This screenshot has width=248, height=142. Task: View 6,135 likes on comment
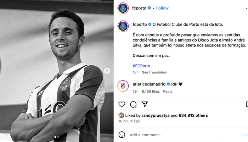[x=151, y=92]
